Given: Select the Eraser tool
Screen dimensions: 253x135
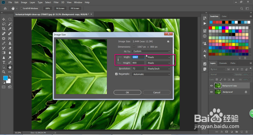Looking at the screenshot, I should [x=10, y=48].
